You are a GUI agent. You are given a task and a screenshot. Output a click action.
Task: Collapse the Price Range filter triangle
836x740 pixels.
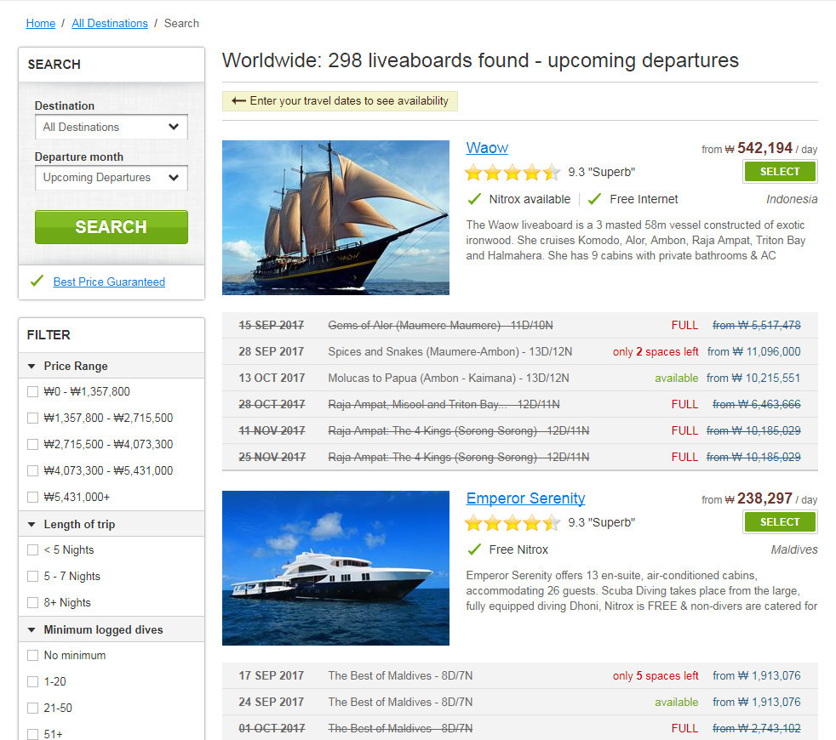click(31, 366)
